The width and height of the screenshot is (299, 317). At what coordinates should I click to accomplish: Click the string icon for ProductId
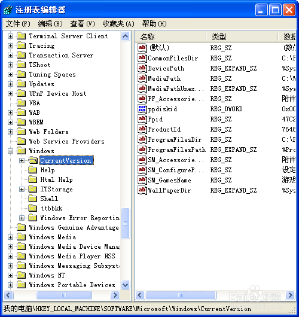coord(142,129)
